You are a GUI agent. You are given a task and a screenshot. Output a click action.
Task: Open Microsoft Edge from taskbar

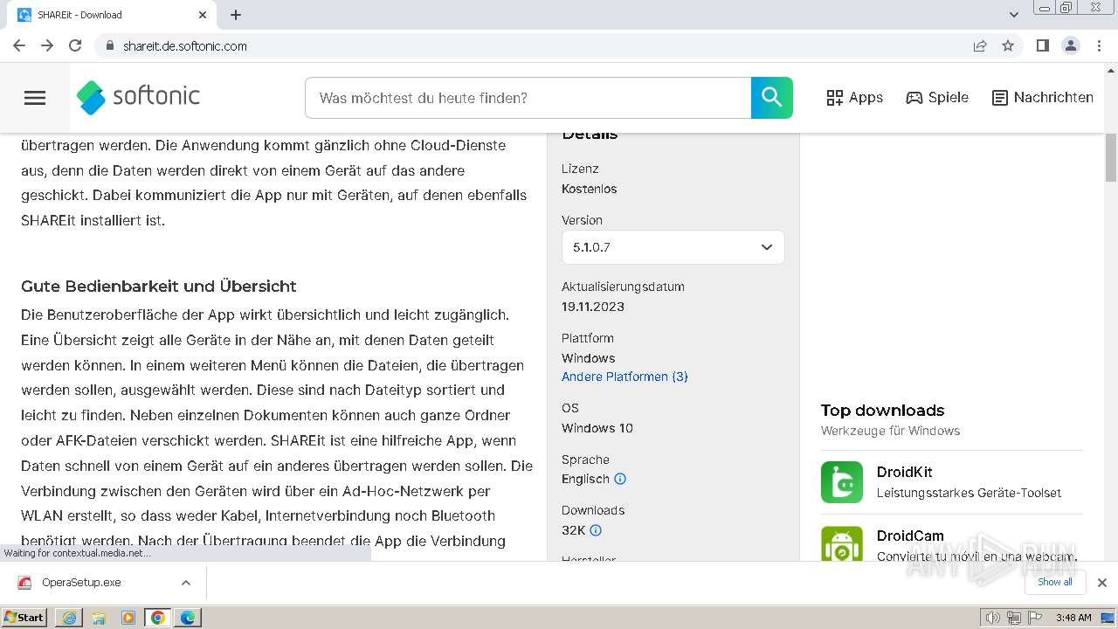188,618
